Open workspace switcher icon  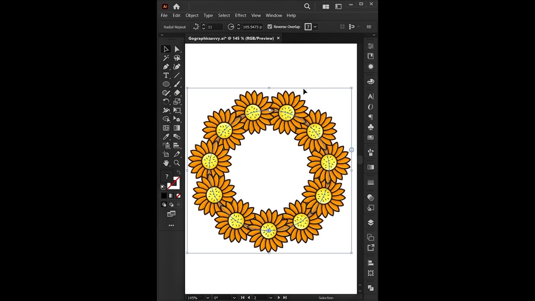tap(339, 6)
